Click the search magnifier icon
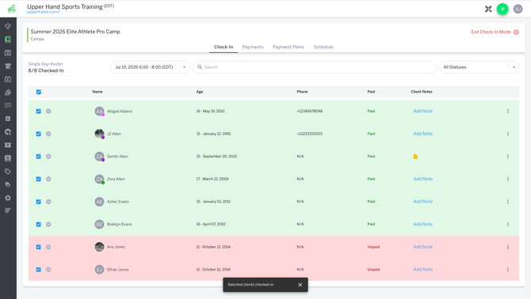The width and height of the screenshot is (531, 299). pyautogui.click(x=200, y=67)
